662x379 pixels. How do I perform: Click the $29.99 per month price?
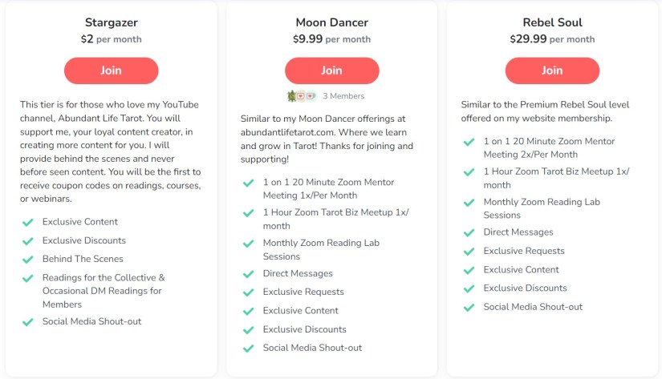pyautogui.click(x=552, y=38)
